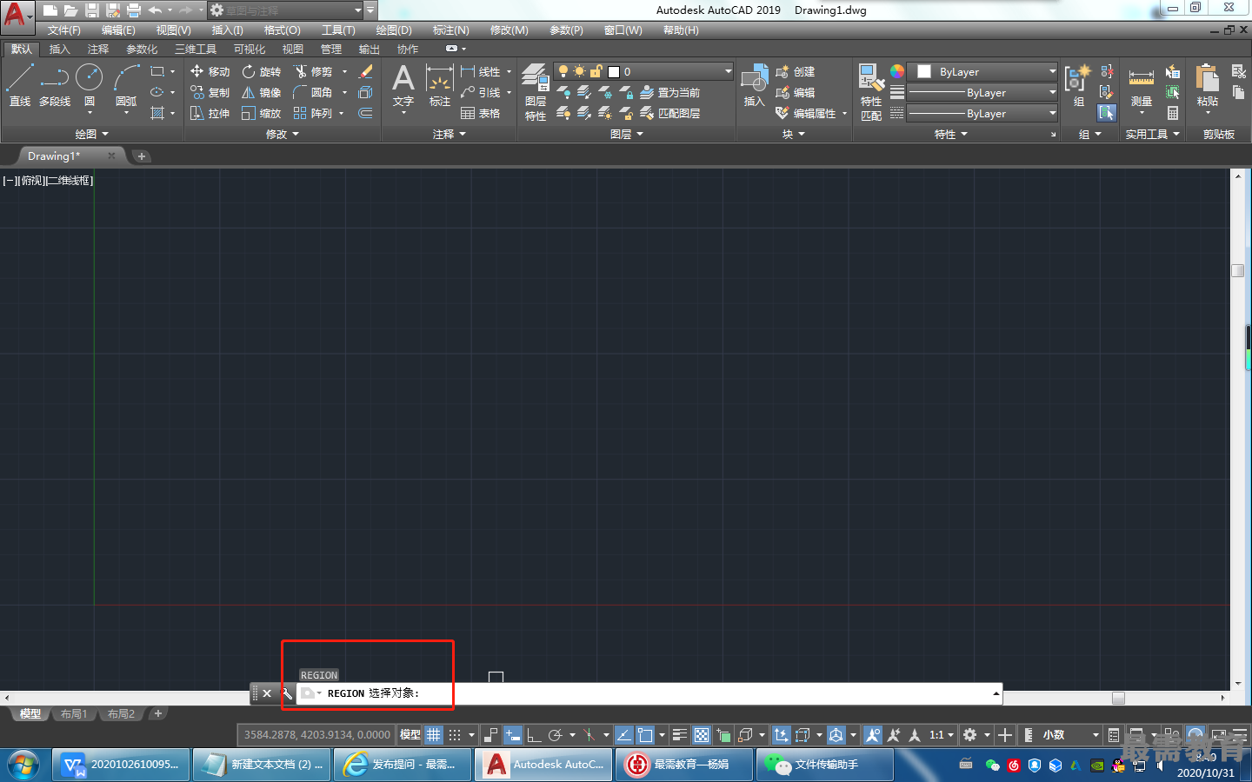Screen dimensions: 1252x782
Task: Click the Trim (修剪) tool
Action: tap(313, 71)
